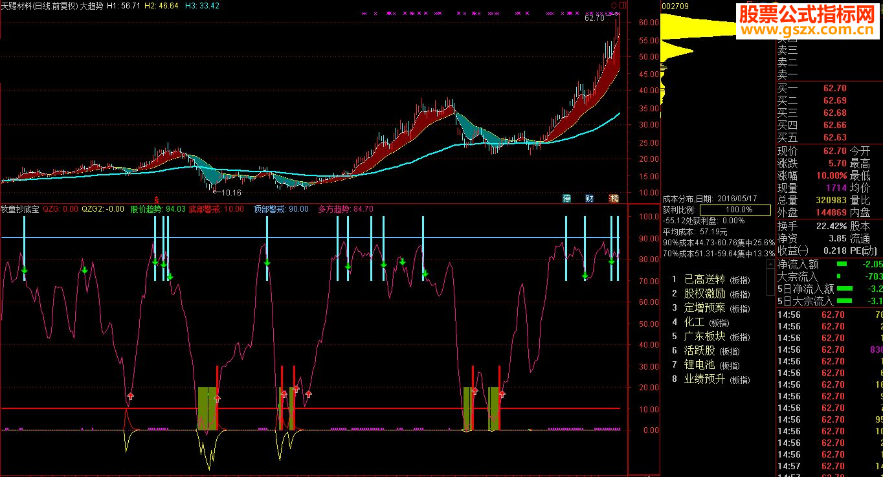Click the square window icon at chart top-right
This screenshot has height=477, width=883.
pyautogui.click(x=621, y=5)
